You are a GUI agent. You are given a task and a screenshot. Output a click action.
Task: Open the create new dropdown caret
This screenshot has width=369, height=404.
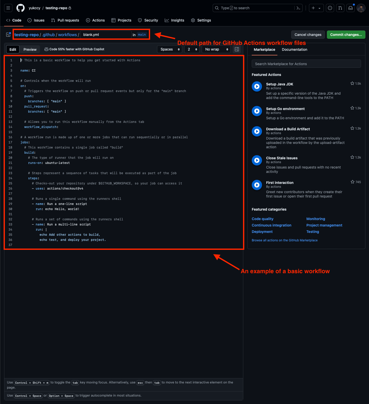pos(319,8)
